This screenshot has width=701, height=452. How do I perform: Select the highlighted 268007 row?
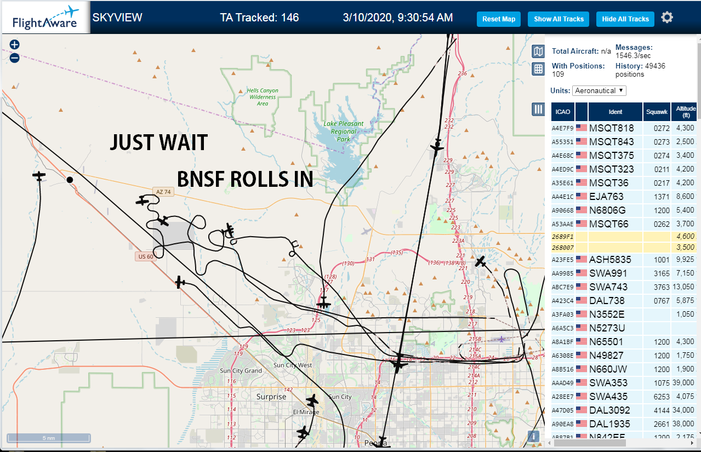(624, 248)
